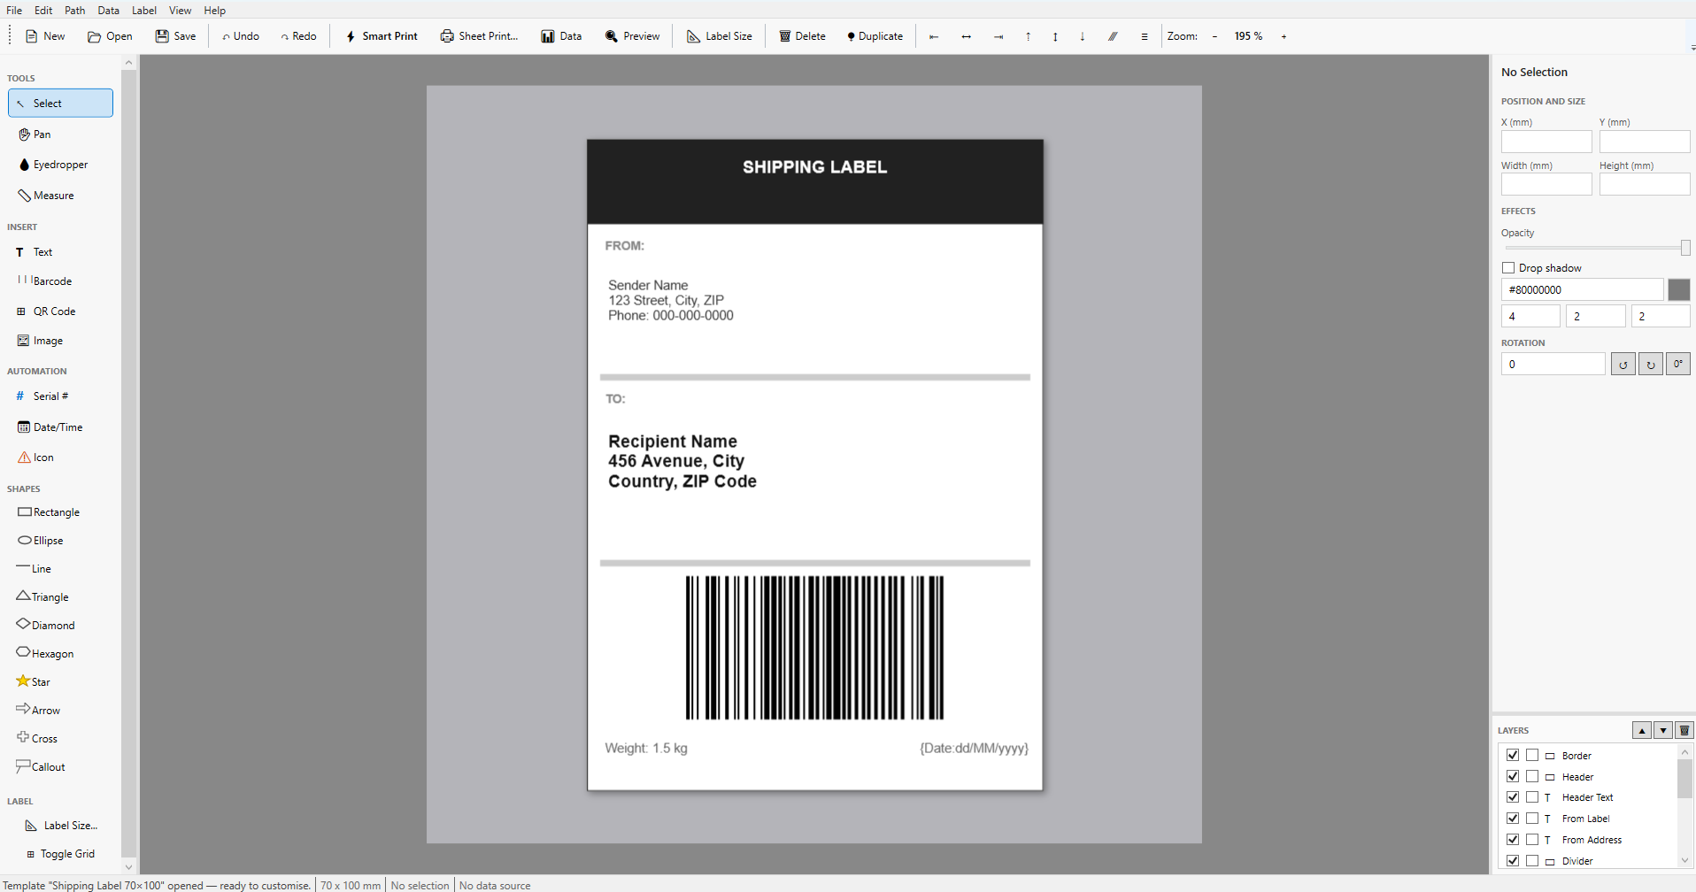
Task: Center selection horizontally
Action: 967,36
